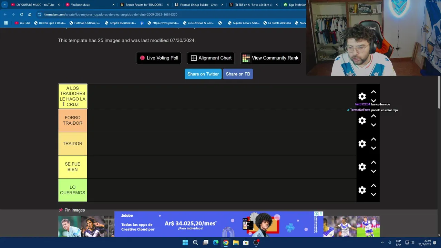Click the Live Voting Poll button

[159, 58]
